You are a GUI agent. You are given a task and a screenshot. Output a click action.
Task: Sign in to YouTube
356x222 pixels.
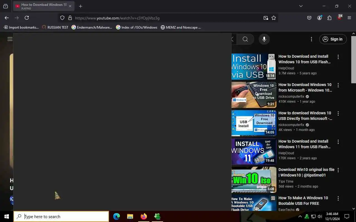coord(333,39)
